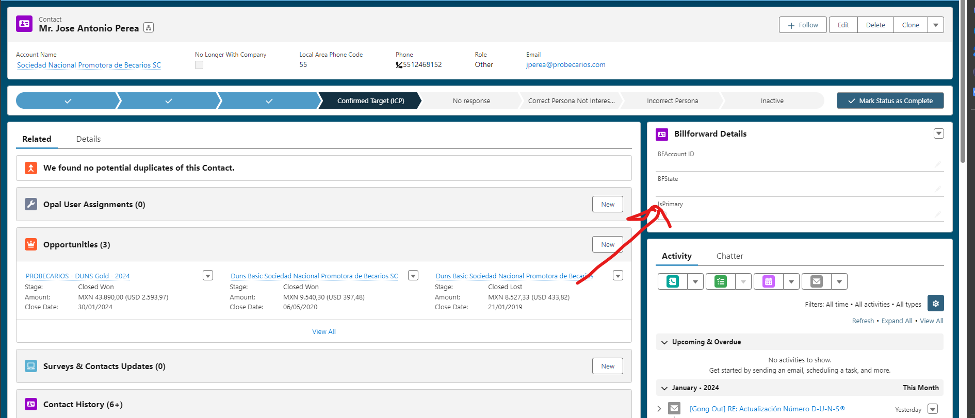Log a call from the Activity panel
The width and height of the screenshot is (975, 418).
(673, 281)
